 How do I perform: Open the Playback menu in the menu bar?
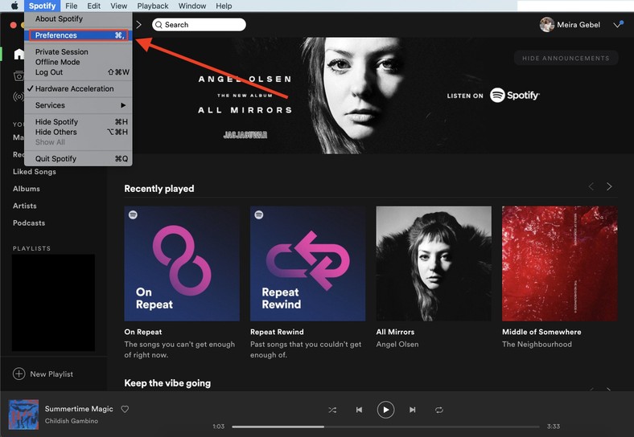point(153,6)
